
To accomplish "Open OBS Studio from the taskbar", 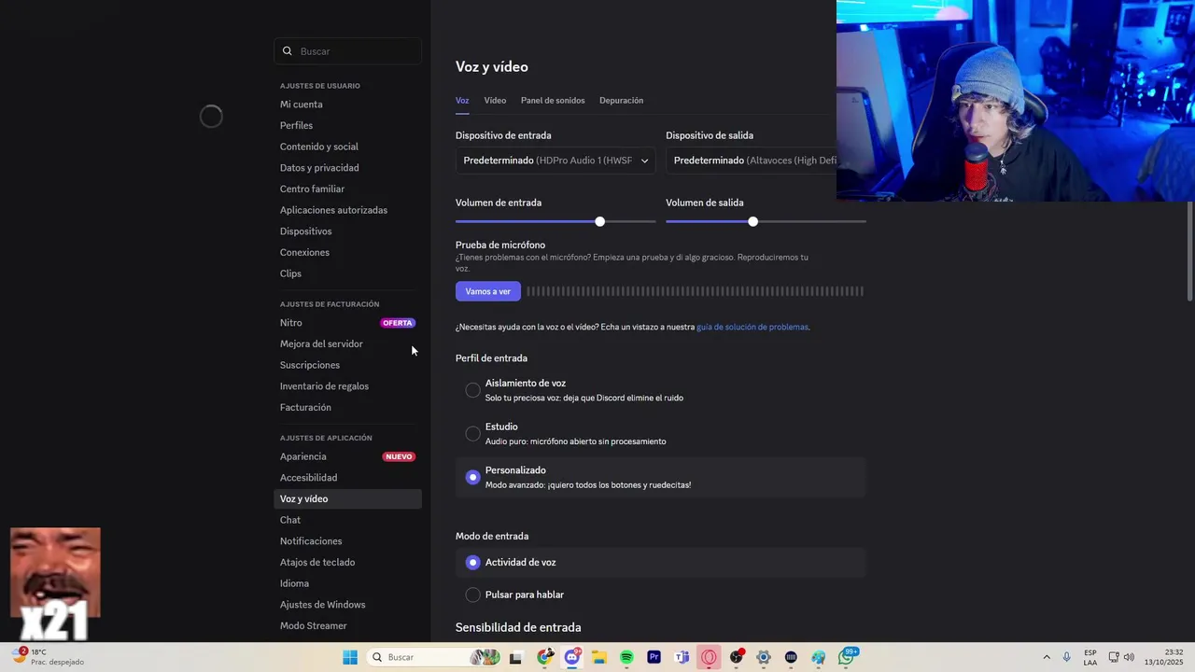I will (737, 657).
